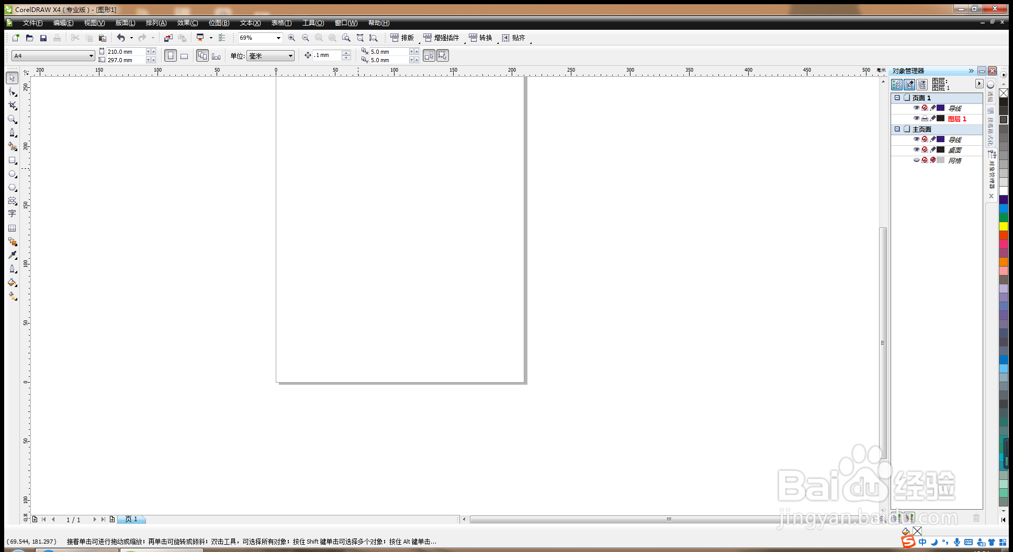This screenshot has width=1013, height=552.
Task: Paste from clipboard icon
Action: pyautogui.click(x=103, y=38)
